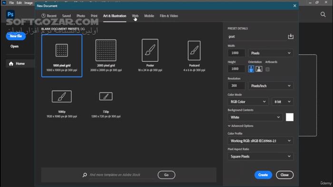Click the Width input field
This screenshot has width=333, height=187.
236,53
